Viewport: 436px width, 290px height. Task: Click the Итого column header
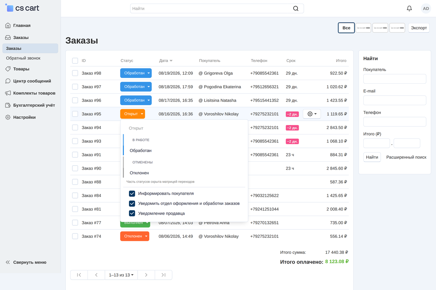(341, 61)
